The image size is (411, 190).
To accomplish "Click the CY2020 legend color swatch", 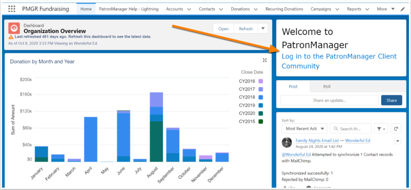I will 261,113.
